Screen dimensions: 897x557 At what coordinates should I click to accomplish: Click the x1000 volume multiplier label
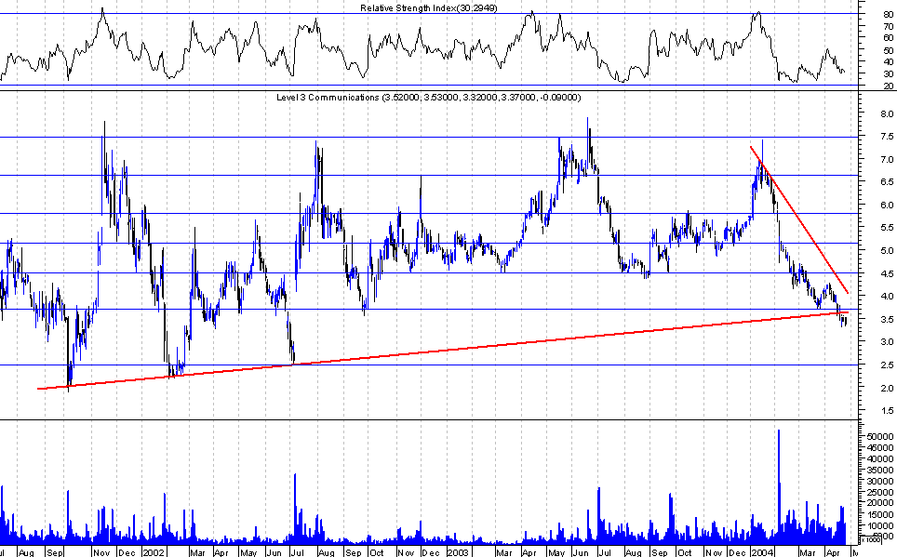pos(871,540)
